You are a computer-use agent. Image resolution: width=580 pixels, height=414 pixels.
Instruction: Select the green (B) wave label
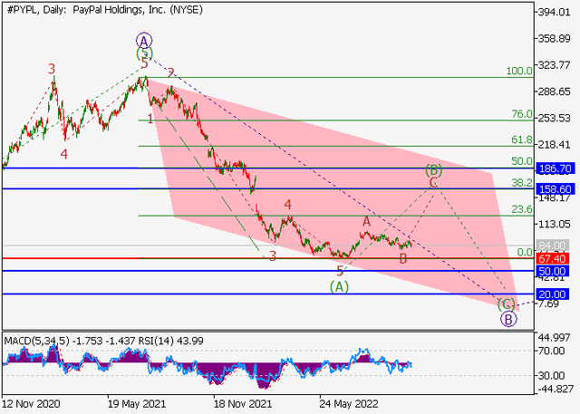coord(433,170)
